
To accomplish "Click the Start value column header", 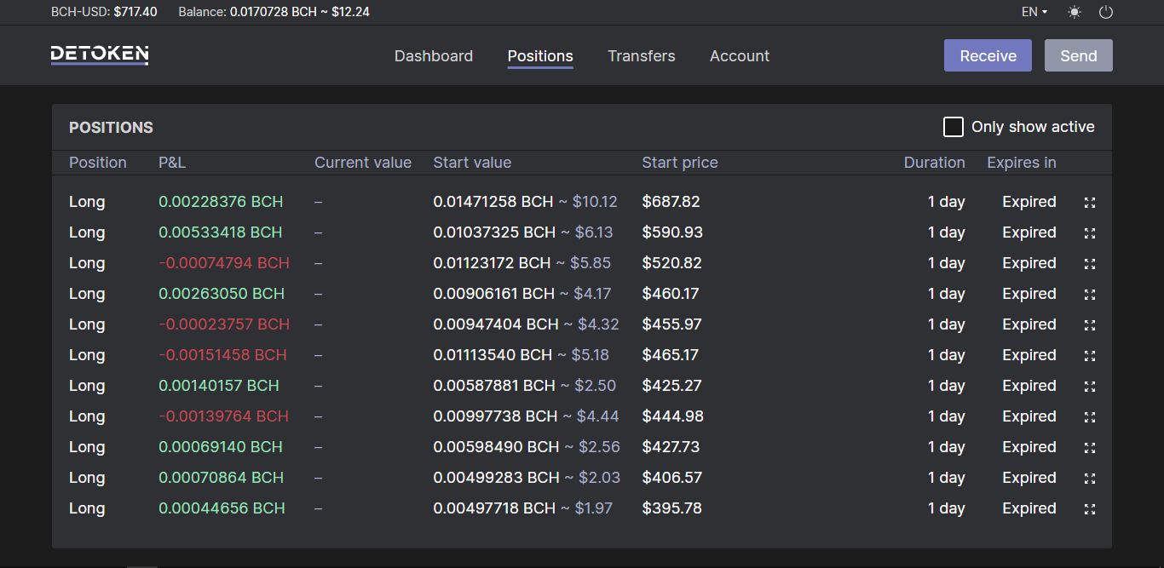I will pos(472,163).
